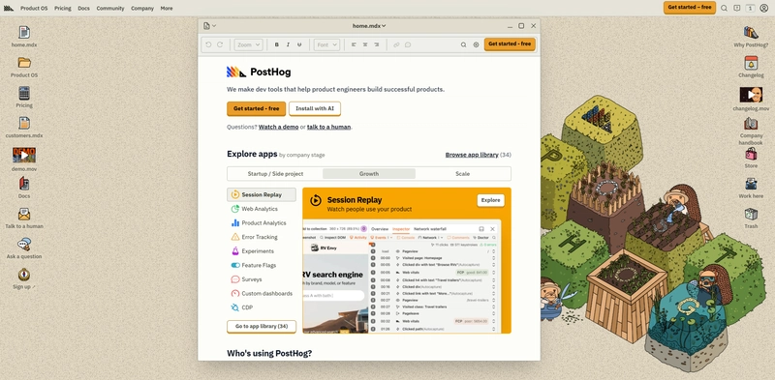Open the Company menu
This screenshot has height=380, width=775.
pyautogui.click(x=142, y=8)
